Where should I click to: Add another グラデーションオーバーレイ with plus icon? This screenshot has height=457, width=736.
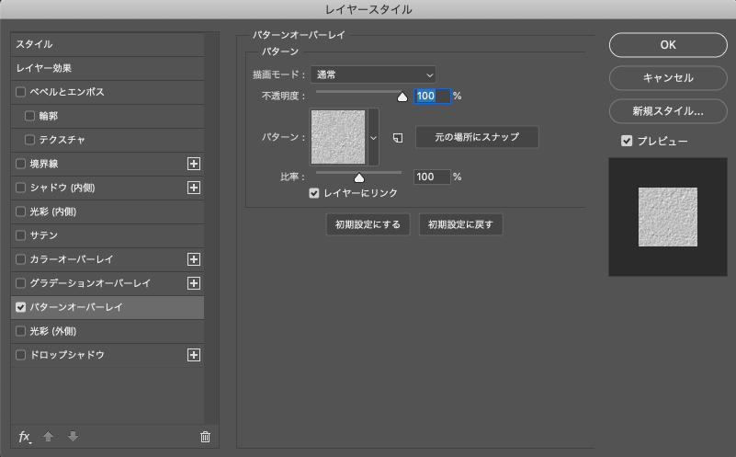[x=194, y=283]
